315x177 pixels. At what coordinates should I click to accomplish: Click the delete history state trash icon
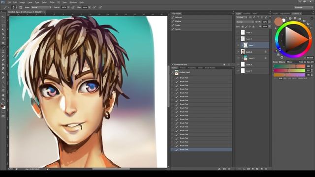click(x=229, y=169)
